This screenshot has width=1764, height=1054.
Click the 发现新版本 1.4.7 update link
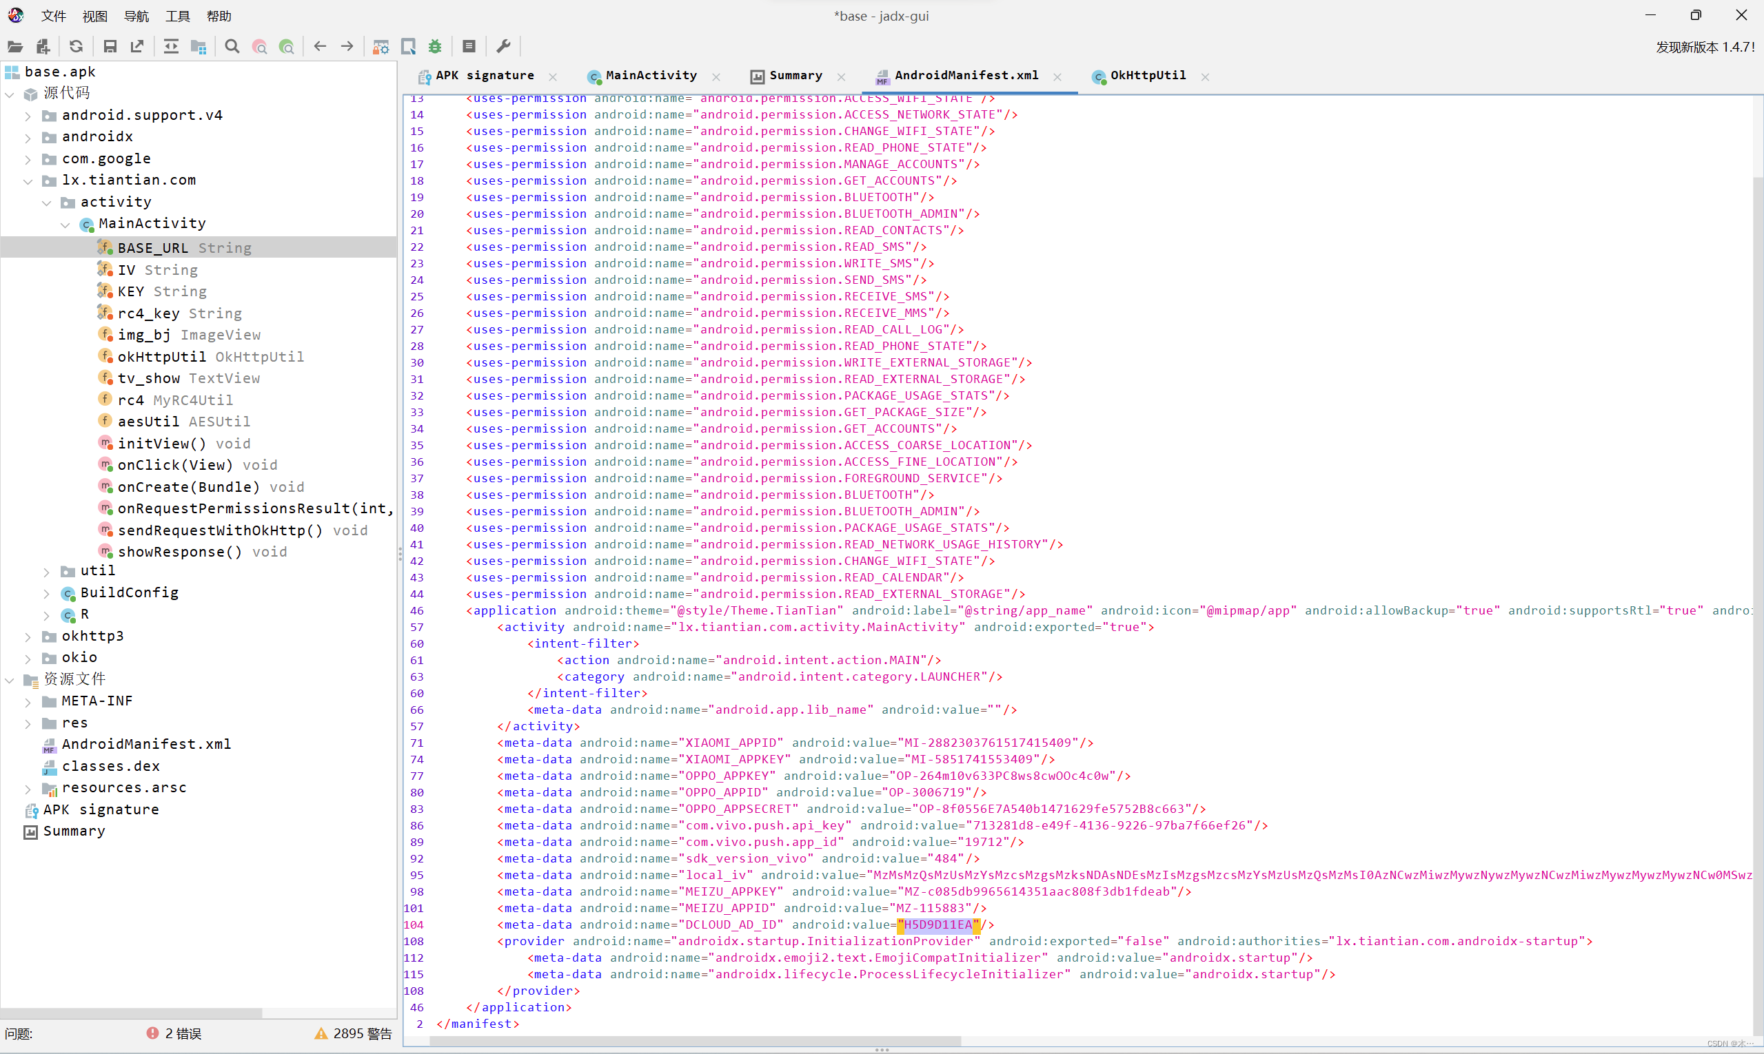[x=1704, y=47]
